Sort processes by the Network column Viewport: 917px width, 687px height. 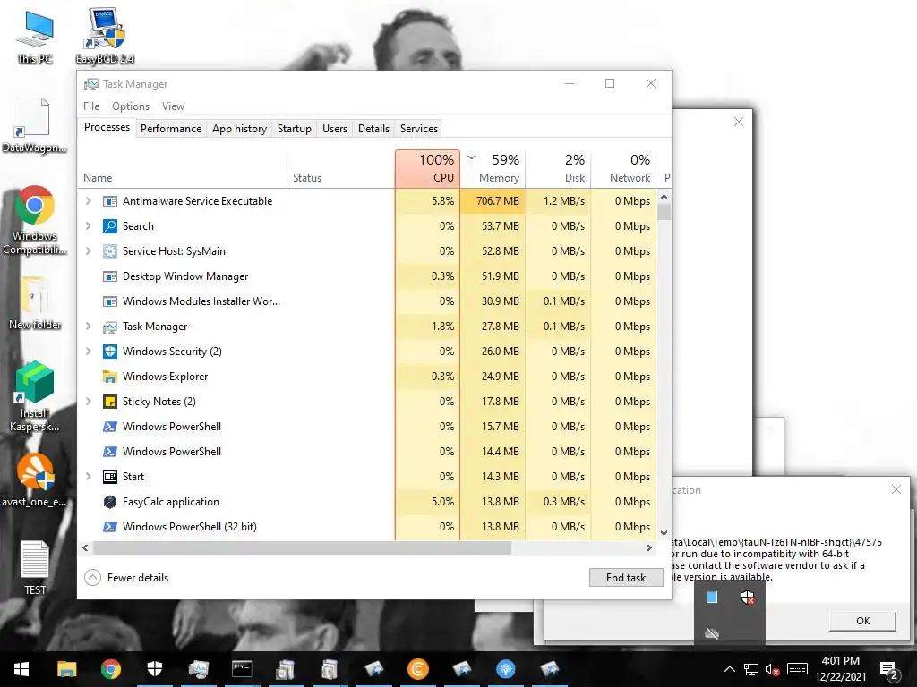pos(623,169)
